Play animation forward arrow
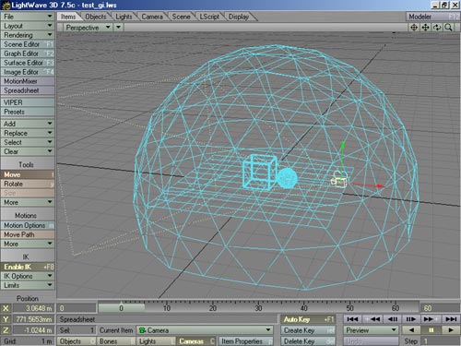 [x=451, y=330]
